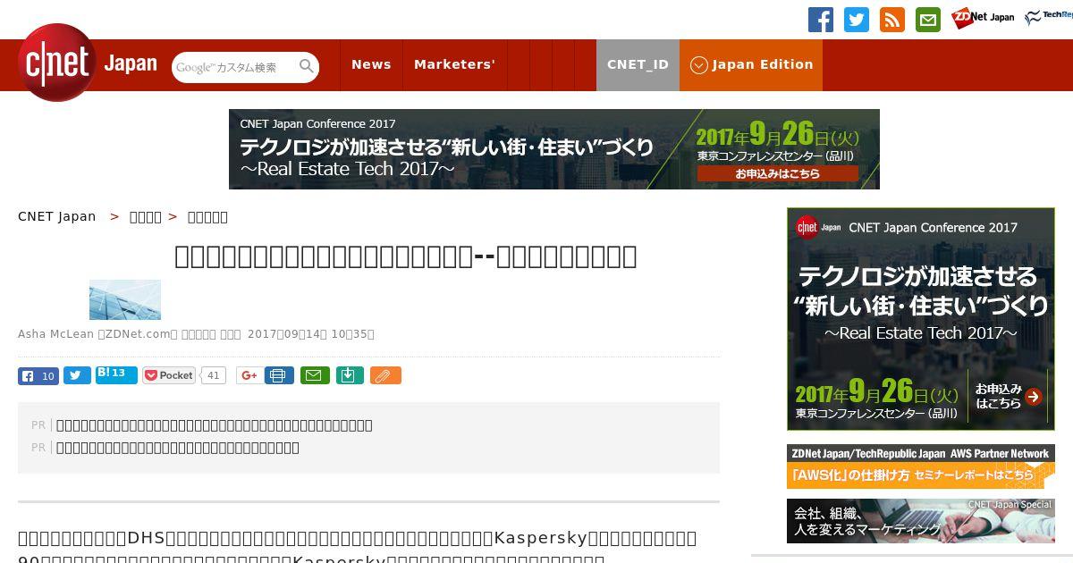Click the author name Asha McLean
Viewport: 1073px width, 563px height.
(x=55, y=334)
